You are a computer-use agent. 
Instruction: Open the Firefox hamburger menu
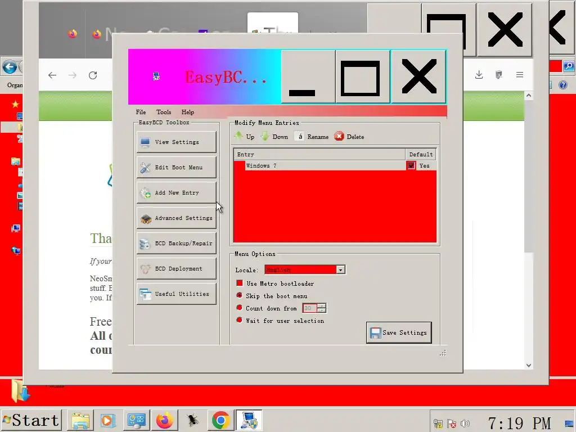coord(519,75)
